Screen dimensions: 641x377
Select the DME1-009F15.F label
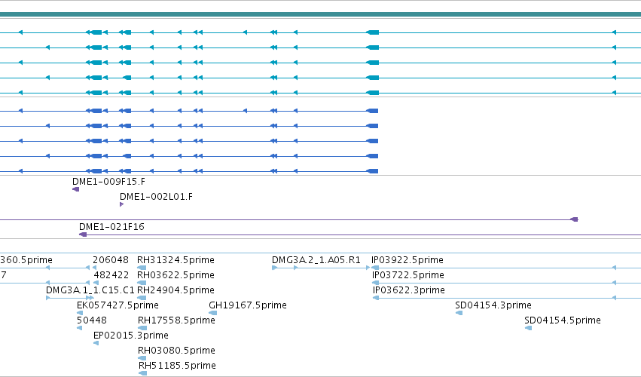(x=108, y=181)
